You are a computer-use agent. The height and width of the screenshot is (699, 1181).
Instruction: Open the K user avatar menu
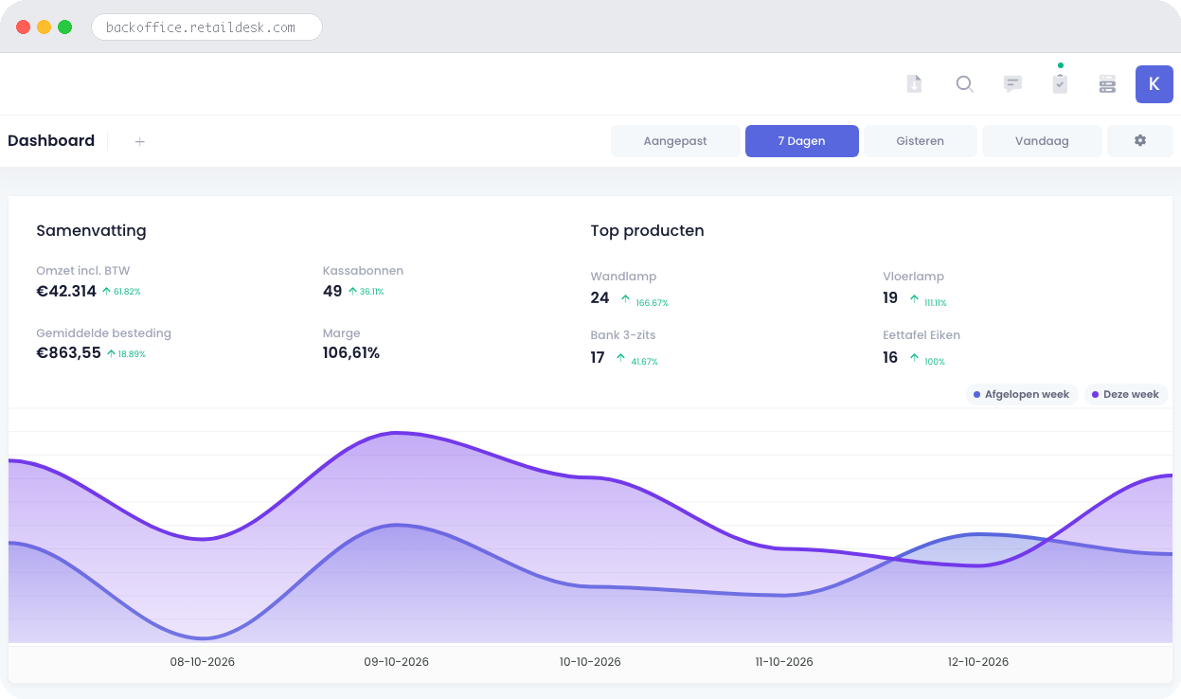tap(1154, 84)
